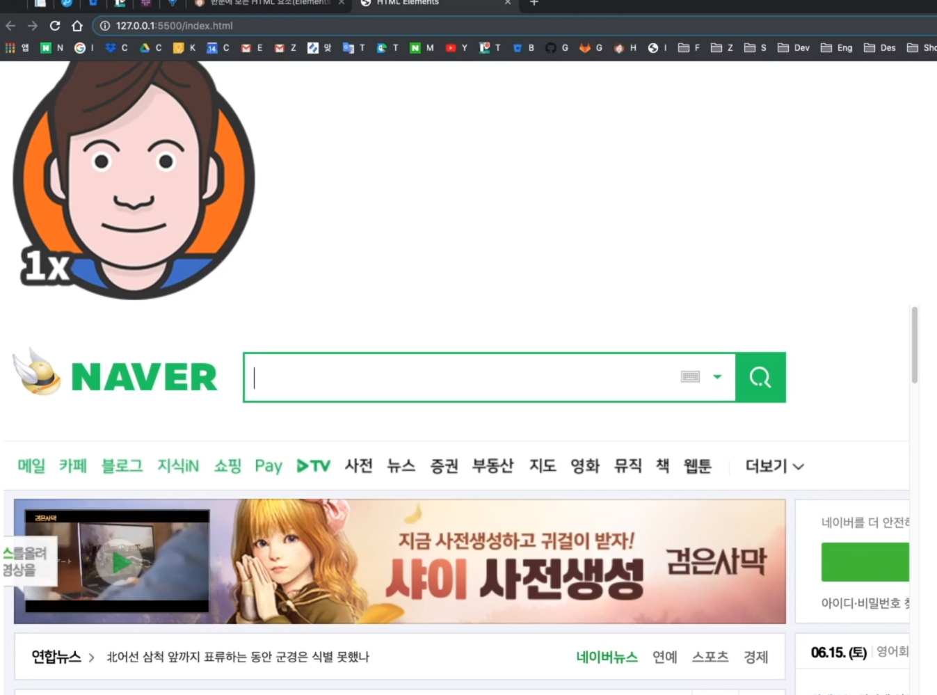
Task: Open the Naver 'N' bookmark
Action: (51, 48)
